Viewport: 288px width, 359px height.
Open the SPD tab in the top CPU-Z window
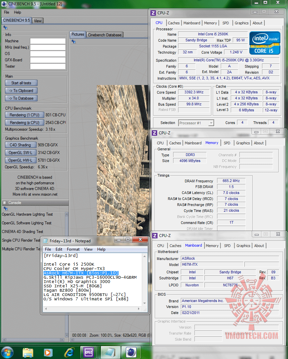[x=225, y=23]
